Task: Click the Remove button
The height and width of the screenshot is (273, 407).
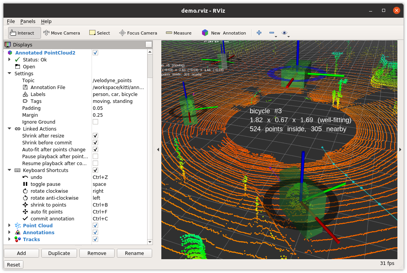Action: (97, 253)
